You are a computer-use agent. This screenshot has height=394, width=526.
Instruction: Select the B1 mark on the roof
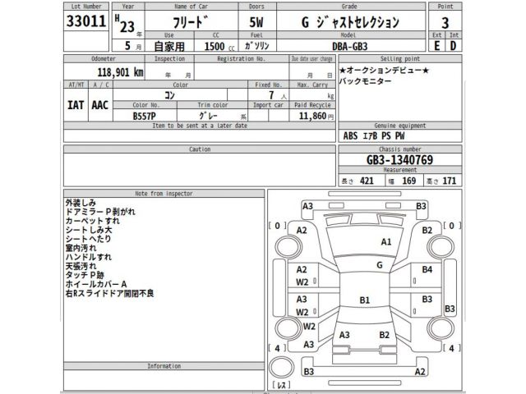click(x=365, y=299)
